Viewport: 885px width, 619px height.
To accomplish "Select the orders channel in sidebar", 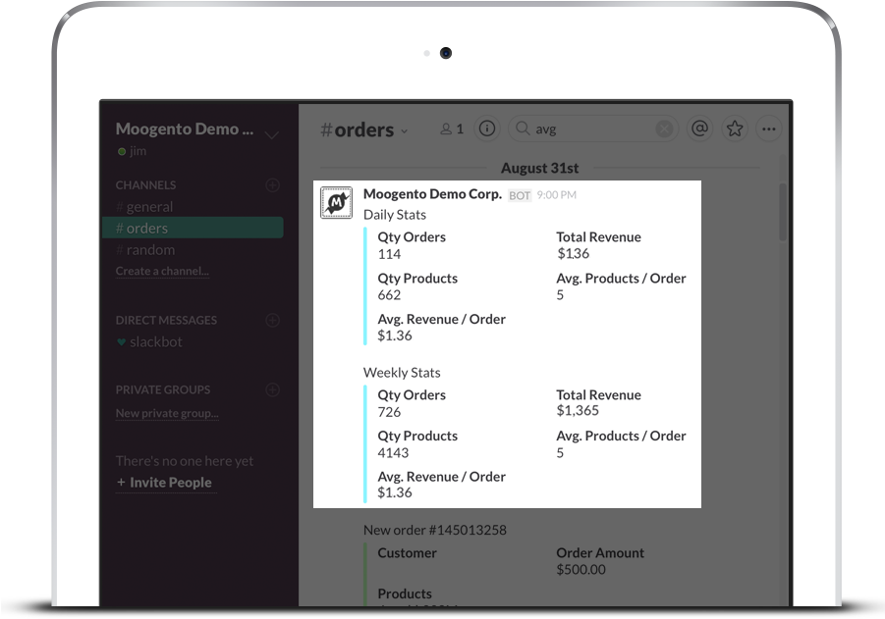I will pyautogui.click(x=193, y=228).
